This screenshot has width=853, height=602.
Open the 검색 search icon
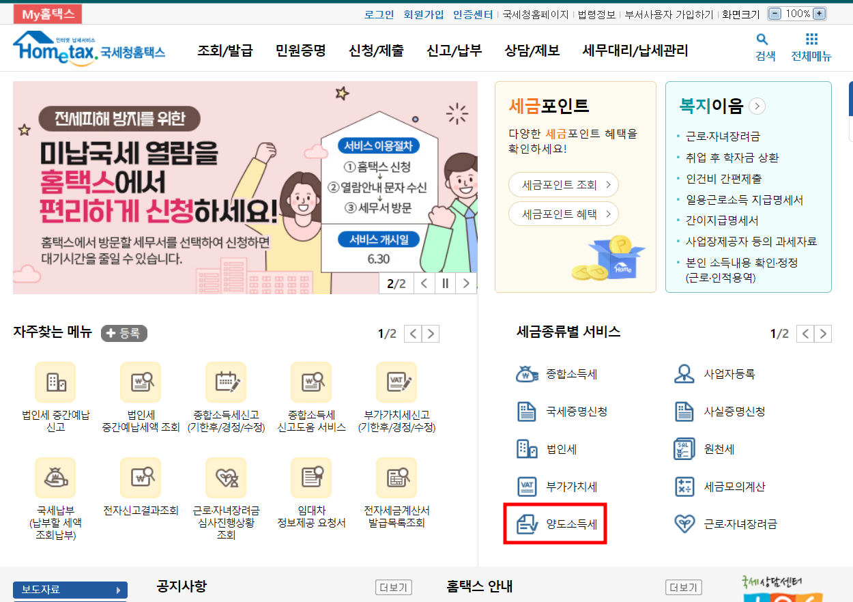pyautogui.click(x=764, y=42)
